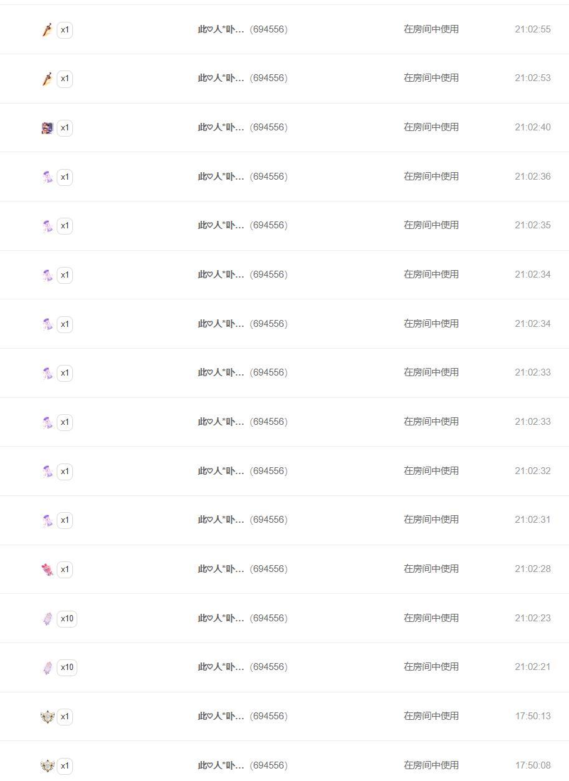Click the lavender gift icon in the 21:02:23 row
The image size is (569, 781).
[x=47, y=619]
